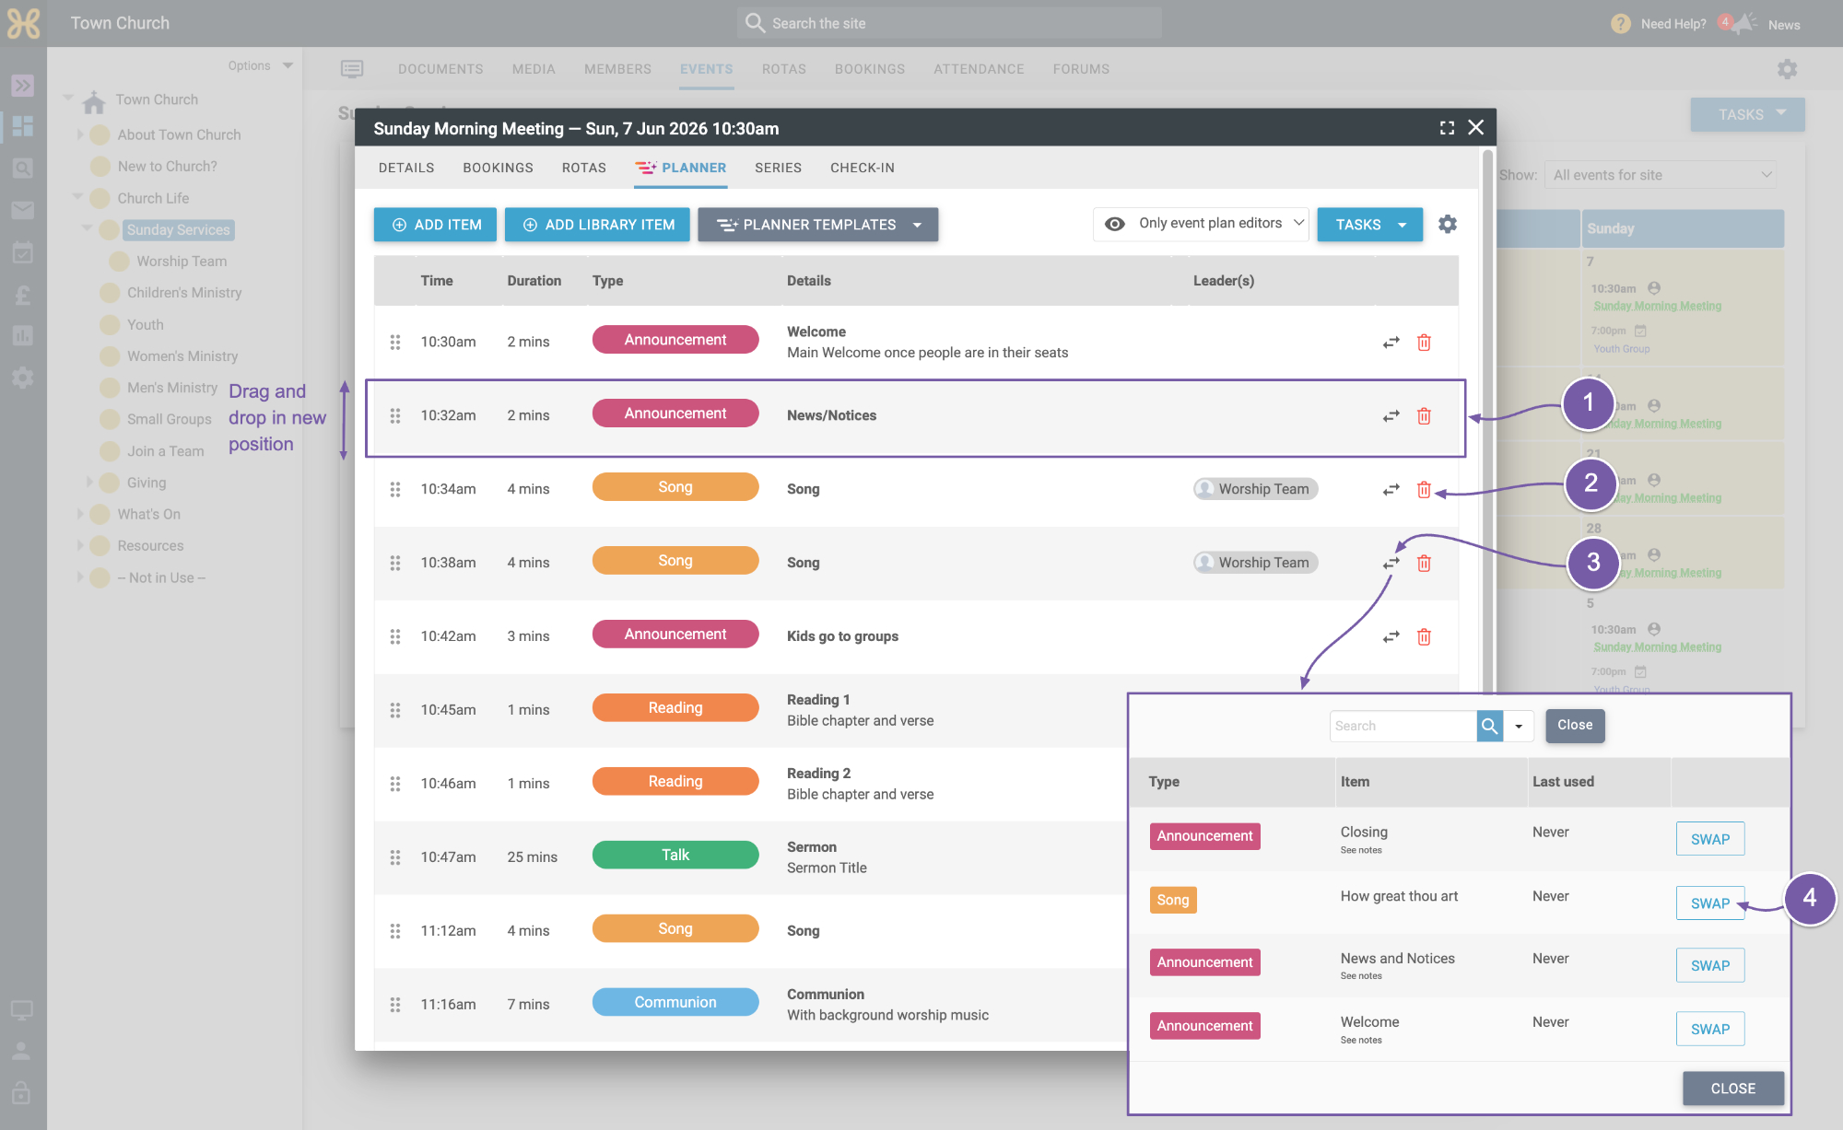This screenshot has width=1843, height=1130.
Task: Open the Need Help question icon
Action: click(1621, 24)
